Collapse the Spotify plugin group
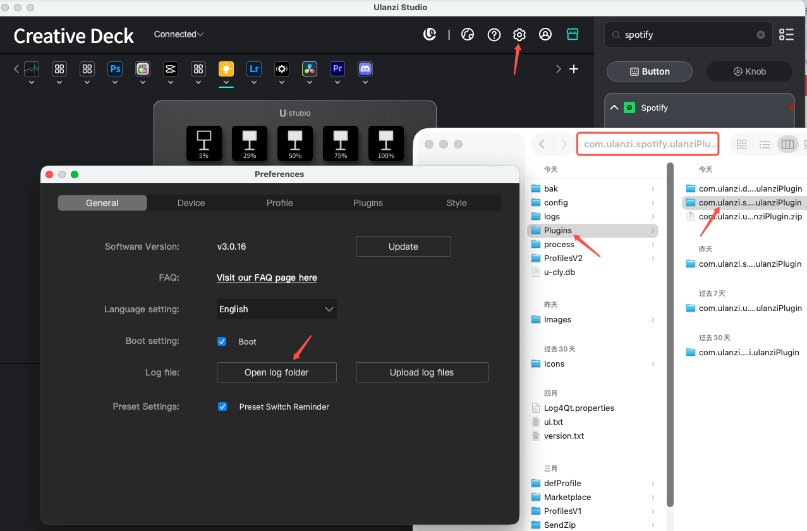The height and width of the screenshot is (531, 807). tap(614, 107)
